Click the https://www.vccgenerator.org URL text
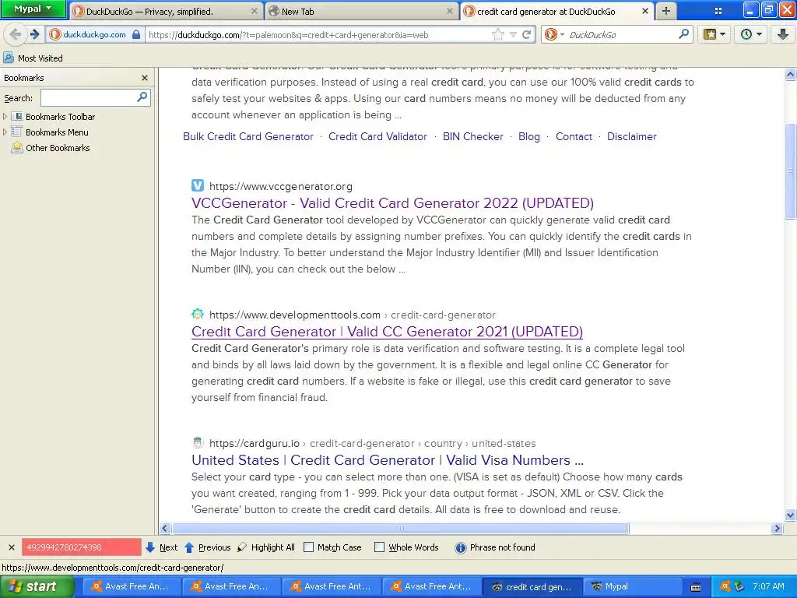 (x=280, y=186)
